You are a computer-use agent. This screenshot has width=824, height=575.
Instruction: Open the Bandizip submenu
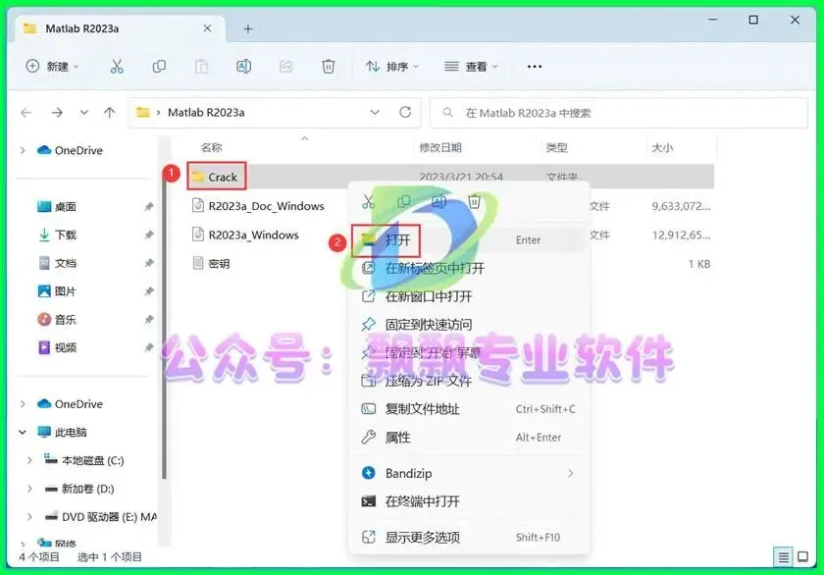(x=468, y=474)
